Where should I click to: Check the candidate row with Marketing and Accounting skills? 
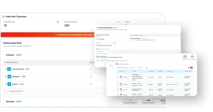118,95
